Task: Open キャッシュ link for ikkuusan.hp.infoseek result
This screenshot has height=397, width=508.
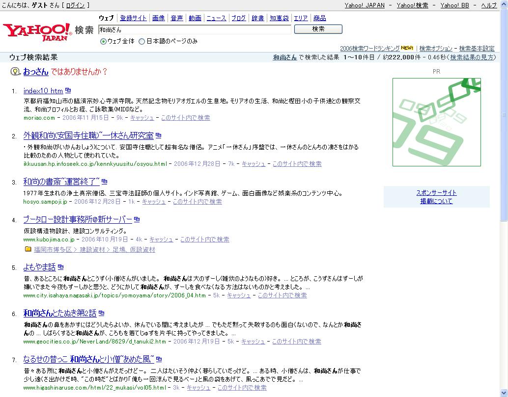Action: click(x=254, y=164)
